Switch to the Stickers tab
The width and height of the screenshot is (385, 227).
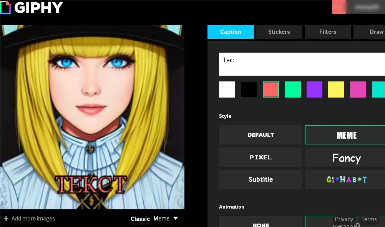tap(279, 32)
